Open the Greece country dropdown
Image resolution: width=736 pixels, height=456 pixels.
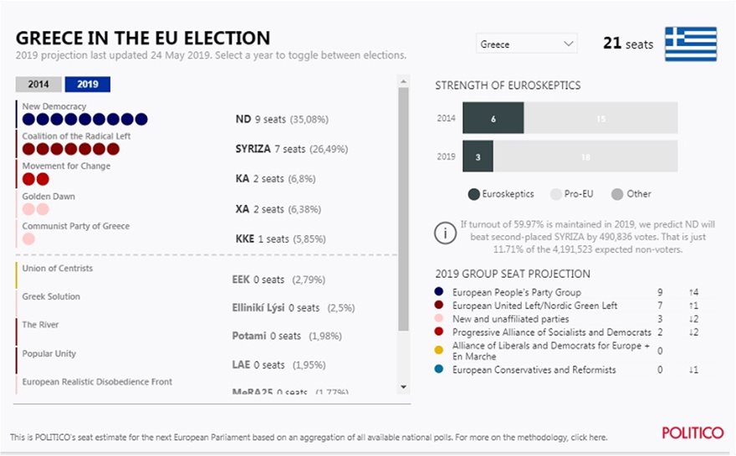click(x=527, y=44)
